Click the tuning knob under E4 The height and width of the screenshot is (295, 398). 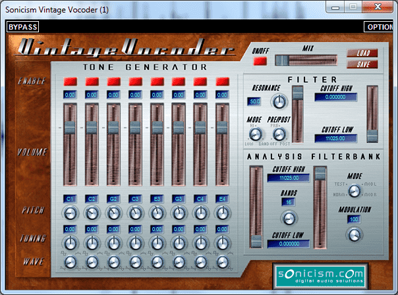[x=223, y=243]
